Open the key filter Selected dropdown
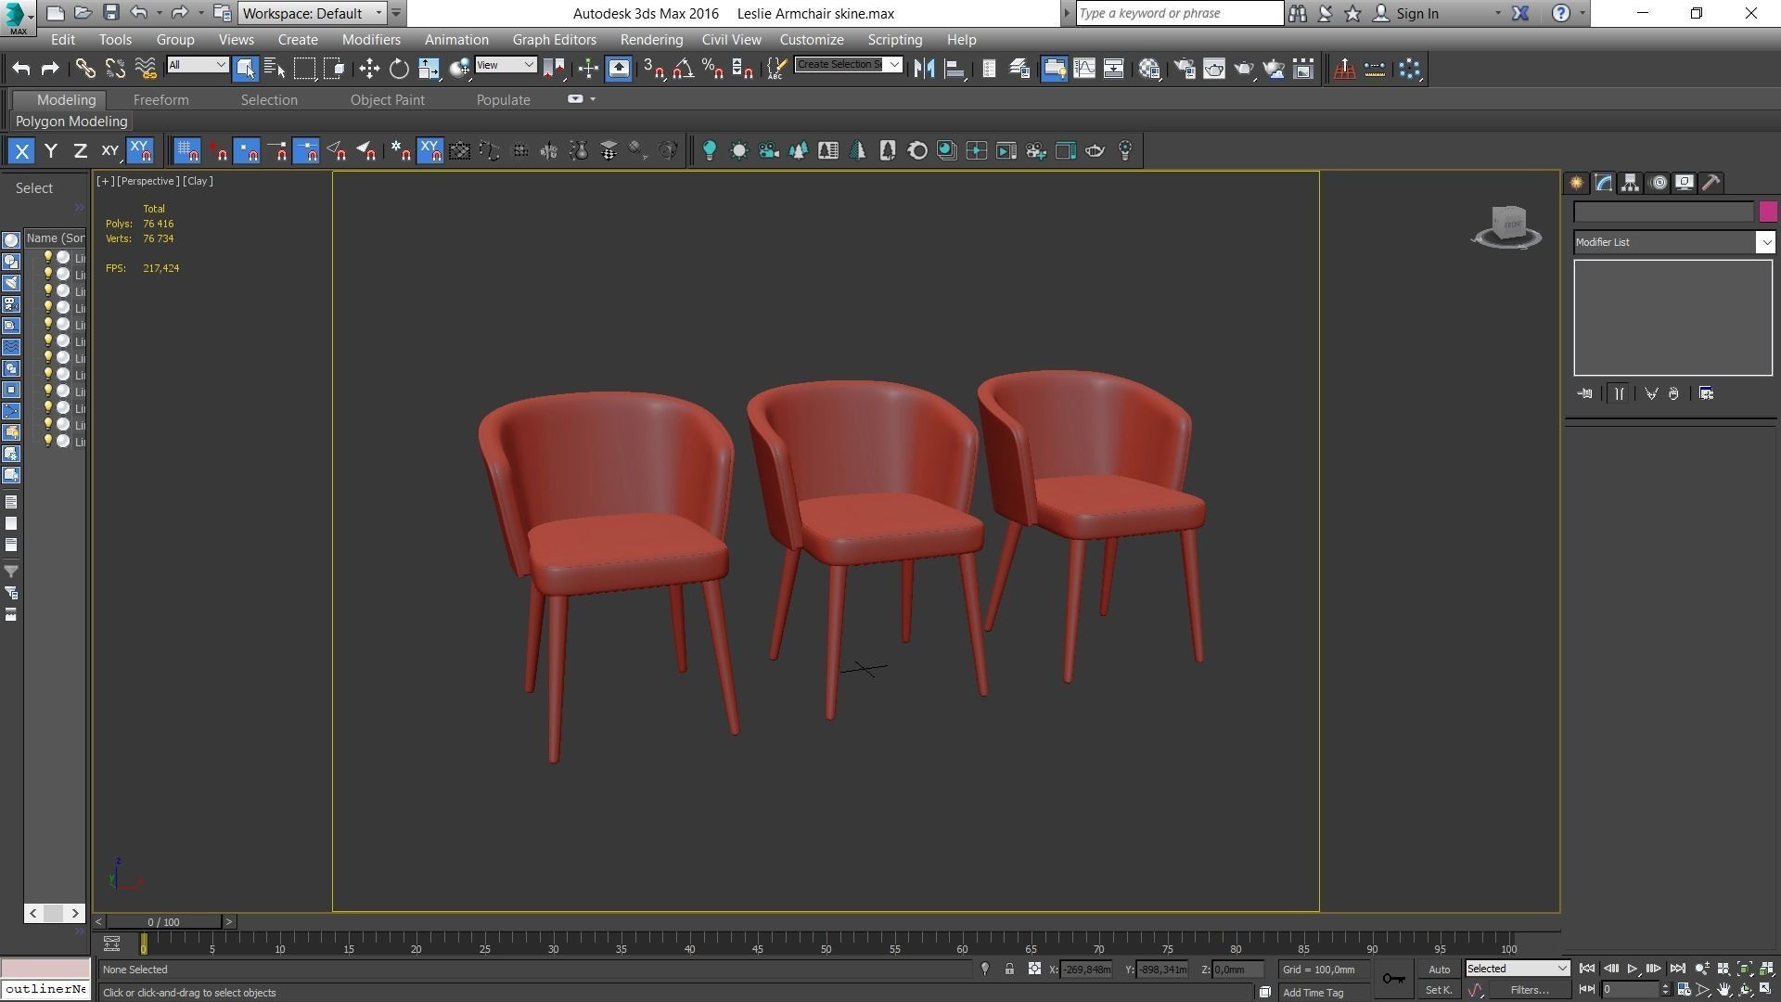 coord(1517,969)
